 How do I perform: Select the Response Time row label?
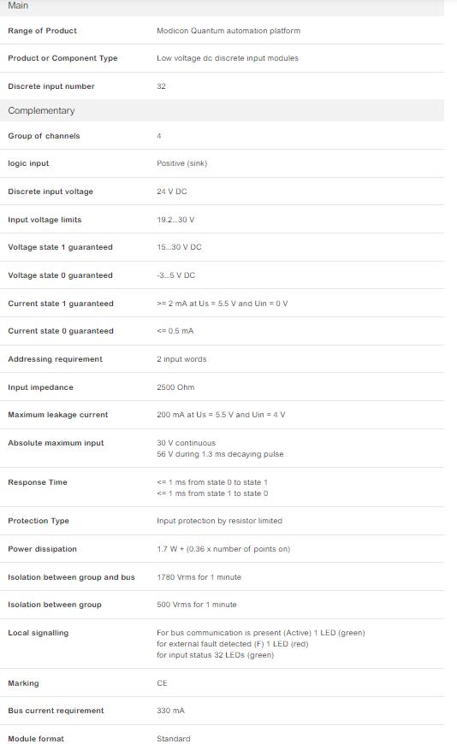point(38,482)
